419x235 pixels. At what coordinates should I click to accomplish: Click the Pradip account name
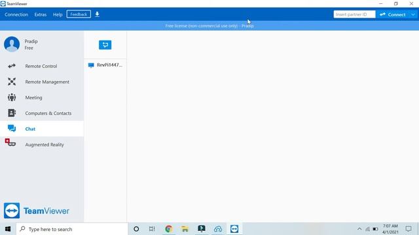pos(31,41)
